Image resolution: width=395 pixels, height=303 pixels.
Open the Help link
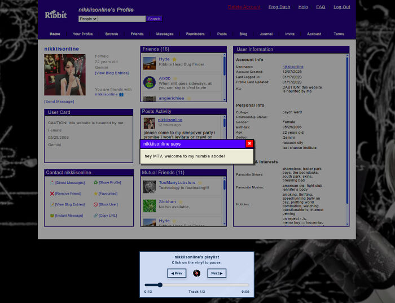[x=303, y=7]
